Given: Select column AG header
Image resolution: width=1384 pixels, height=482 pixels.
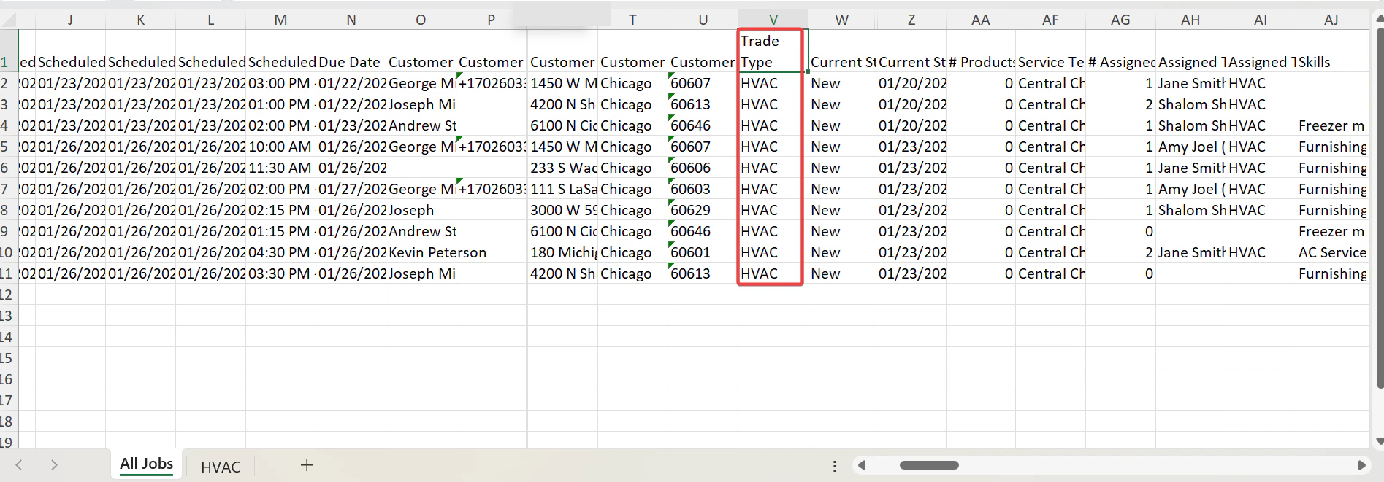Looking at the screenshot, I should 1120,20.
